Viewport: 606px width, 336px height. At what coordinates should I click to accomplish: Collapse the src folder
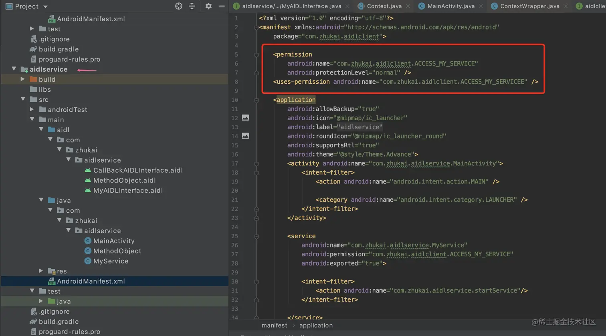tap(23, 99)
